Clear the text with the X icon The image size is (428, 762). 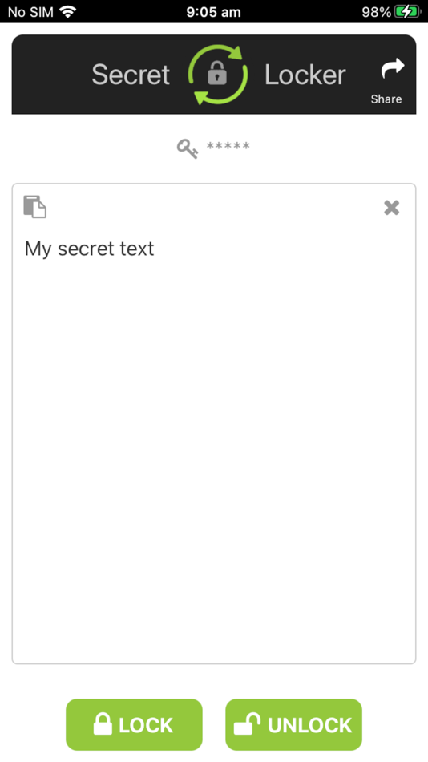pos(392,208)
